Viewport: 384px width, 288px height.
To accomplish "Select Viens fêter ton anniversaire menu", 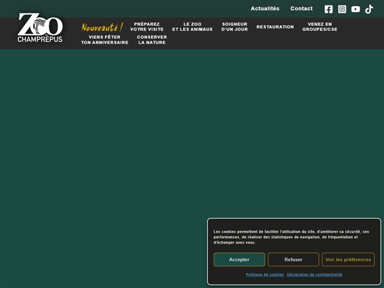I will [104, 40].
